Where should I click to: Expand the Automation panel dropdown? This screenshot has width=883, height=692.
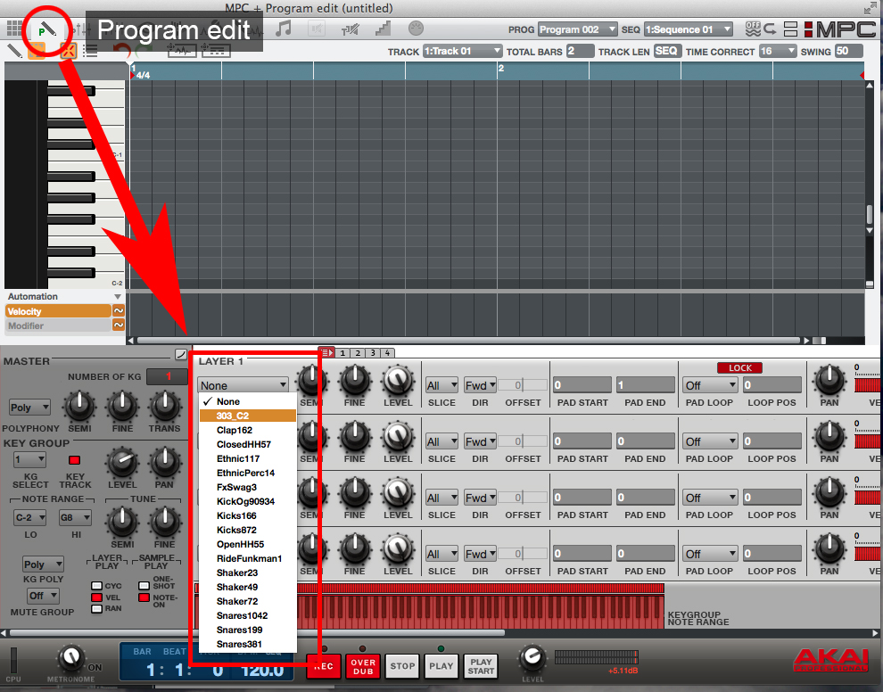[117, 297]
